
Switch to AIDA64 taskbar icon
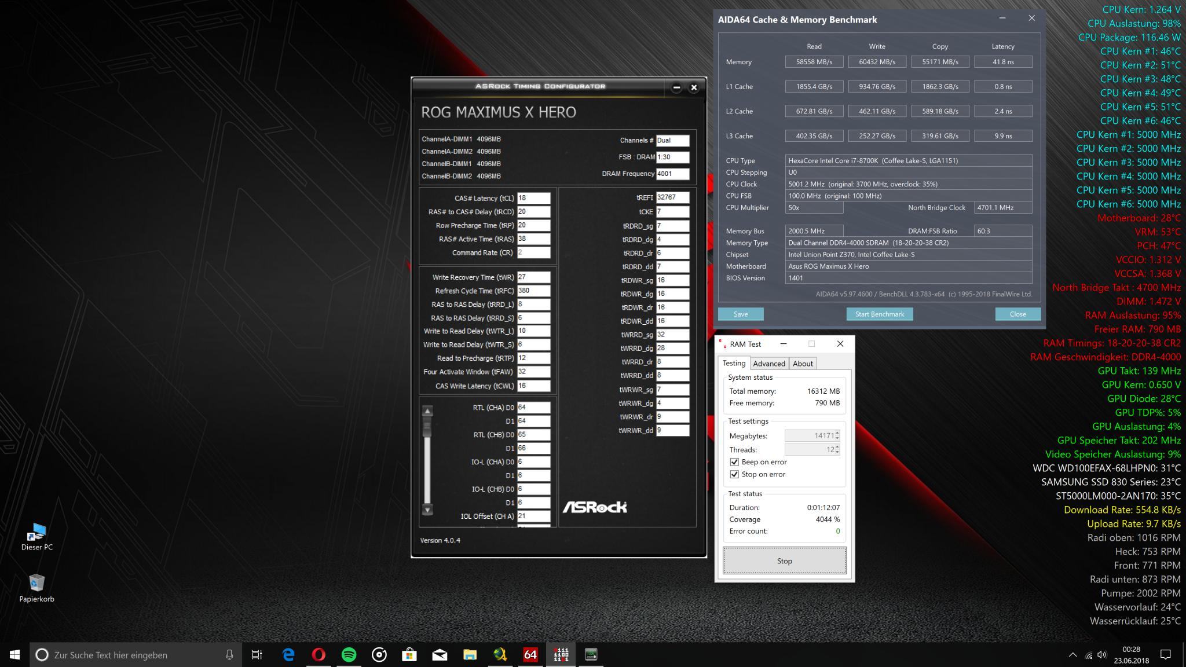pyautogui.click(x=530, y=655)
